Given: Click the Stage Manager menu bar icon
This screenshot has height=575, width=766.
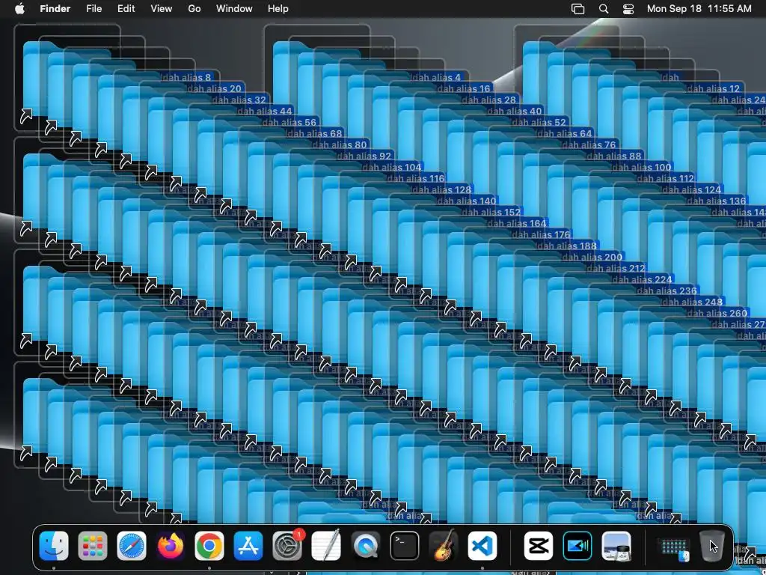Looking at the screenshot, I should (578, 9).
